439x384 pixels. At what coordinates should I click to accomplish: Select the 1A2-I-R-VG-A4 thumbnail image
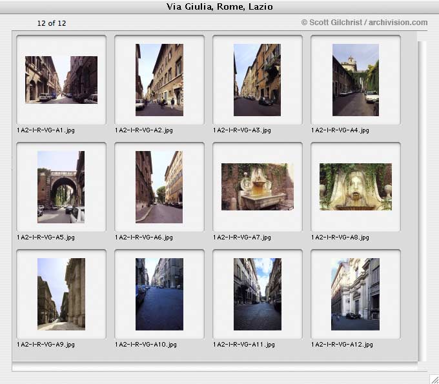point(356,80)
